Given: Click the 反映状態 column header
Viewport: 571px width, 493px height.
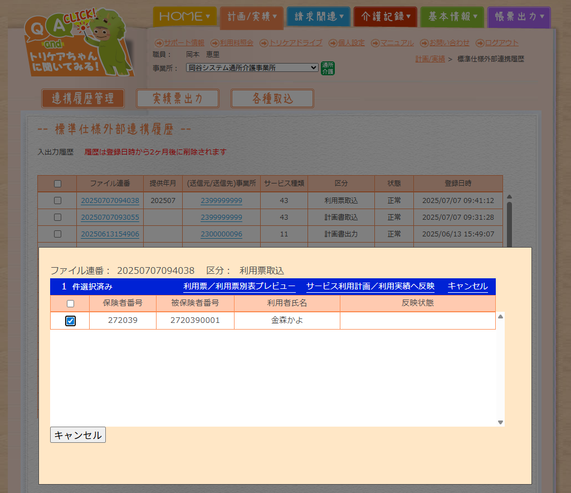Looking at the screenshot, I should click(418, 303).
